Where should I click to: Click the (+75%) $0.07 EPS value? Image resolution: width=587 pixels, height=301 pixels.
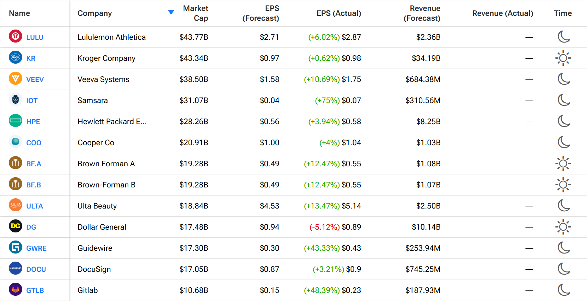[x=338, y=101]
